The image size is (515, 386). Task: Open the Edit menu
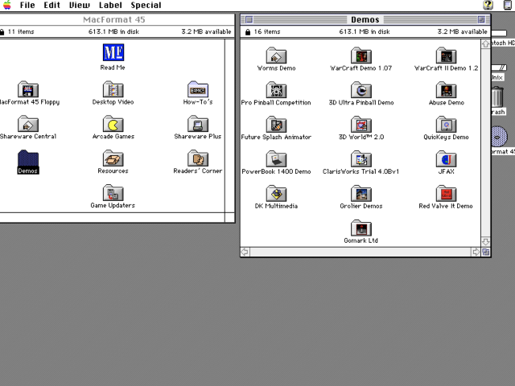pos(51,6)
